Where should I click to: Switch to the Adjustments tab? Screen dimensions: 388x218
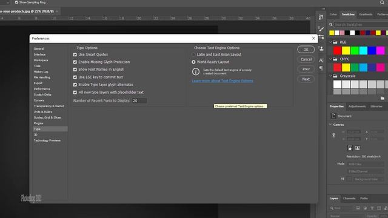357,107
